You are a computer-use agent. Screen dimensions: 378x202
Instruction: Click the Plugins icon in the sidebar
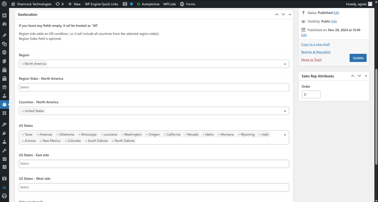coord(5,133)
